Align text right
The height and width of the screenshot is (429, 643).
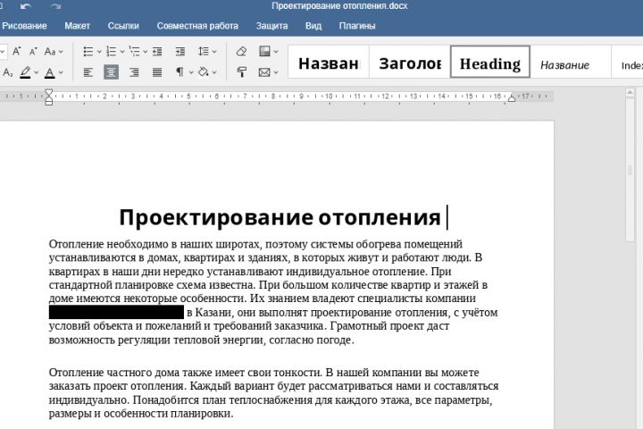click(134, 72)
